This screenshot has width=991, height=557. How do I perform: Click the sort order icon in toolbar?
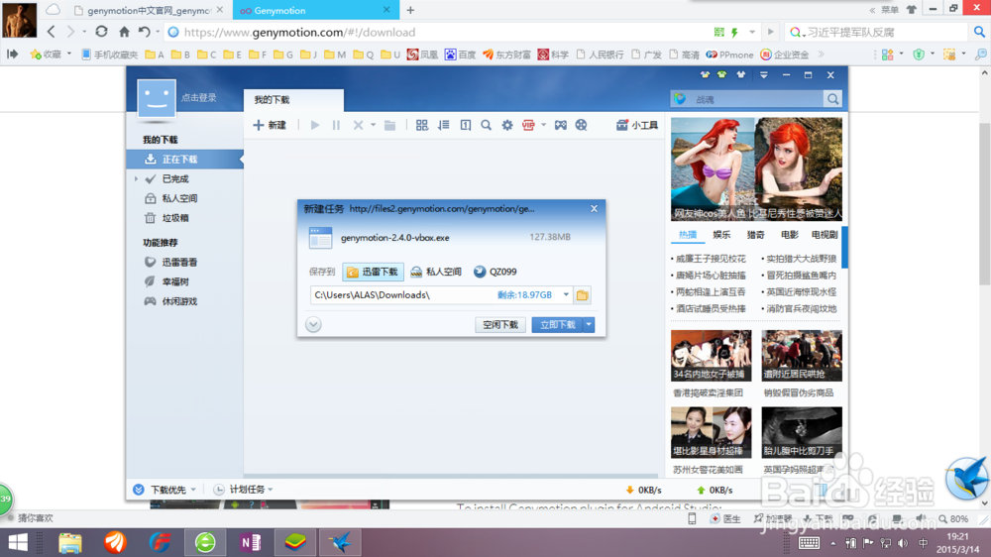(444, 125)
